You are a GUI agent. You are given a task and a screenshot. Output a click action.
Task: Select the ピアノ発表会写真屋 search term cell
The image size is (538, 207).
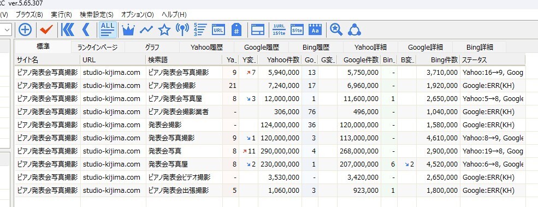184,98
